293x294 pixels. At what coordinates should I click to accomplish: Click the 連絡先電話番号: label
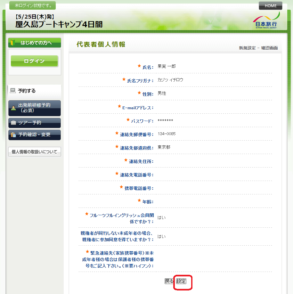[x=137, y=175]
